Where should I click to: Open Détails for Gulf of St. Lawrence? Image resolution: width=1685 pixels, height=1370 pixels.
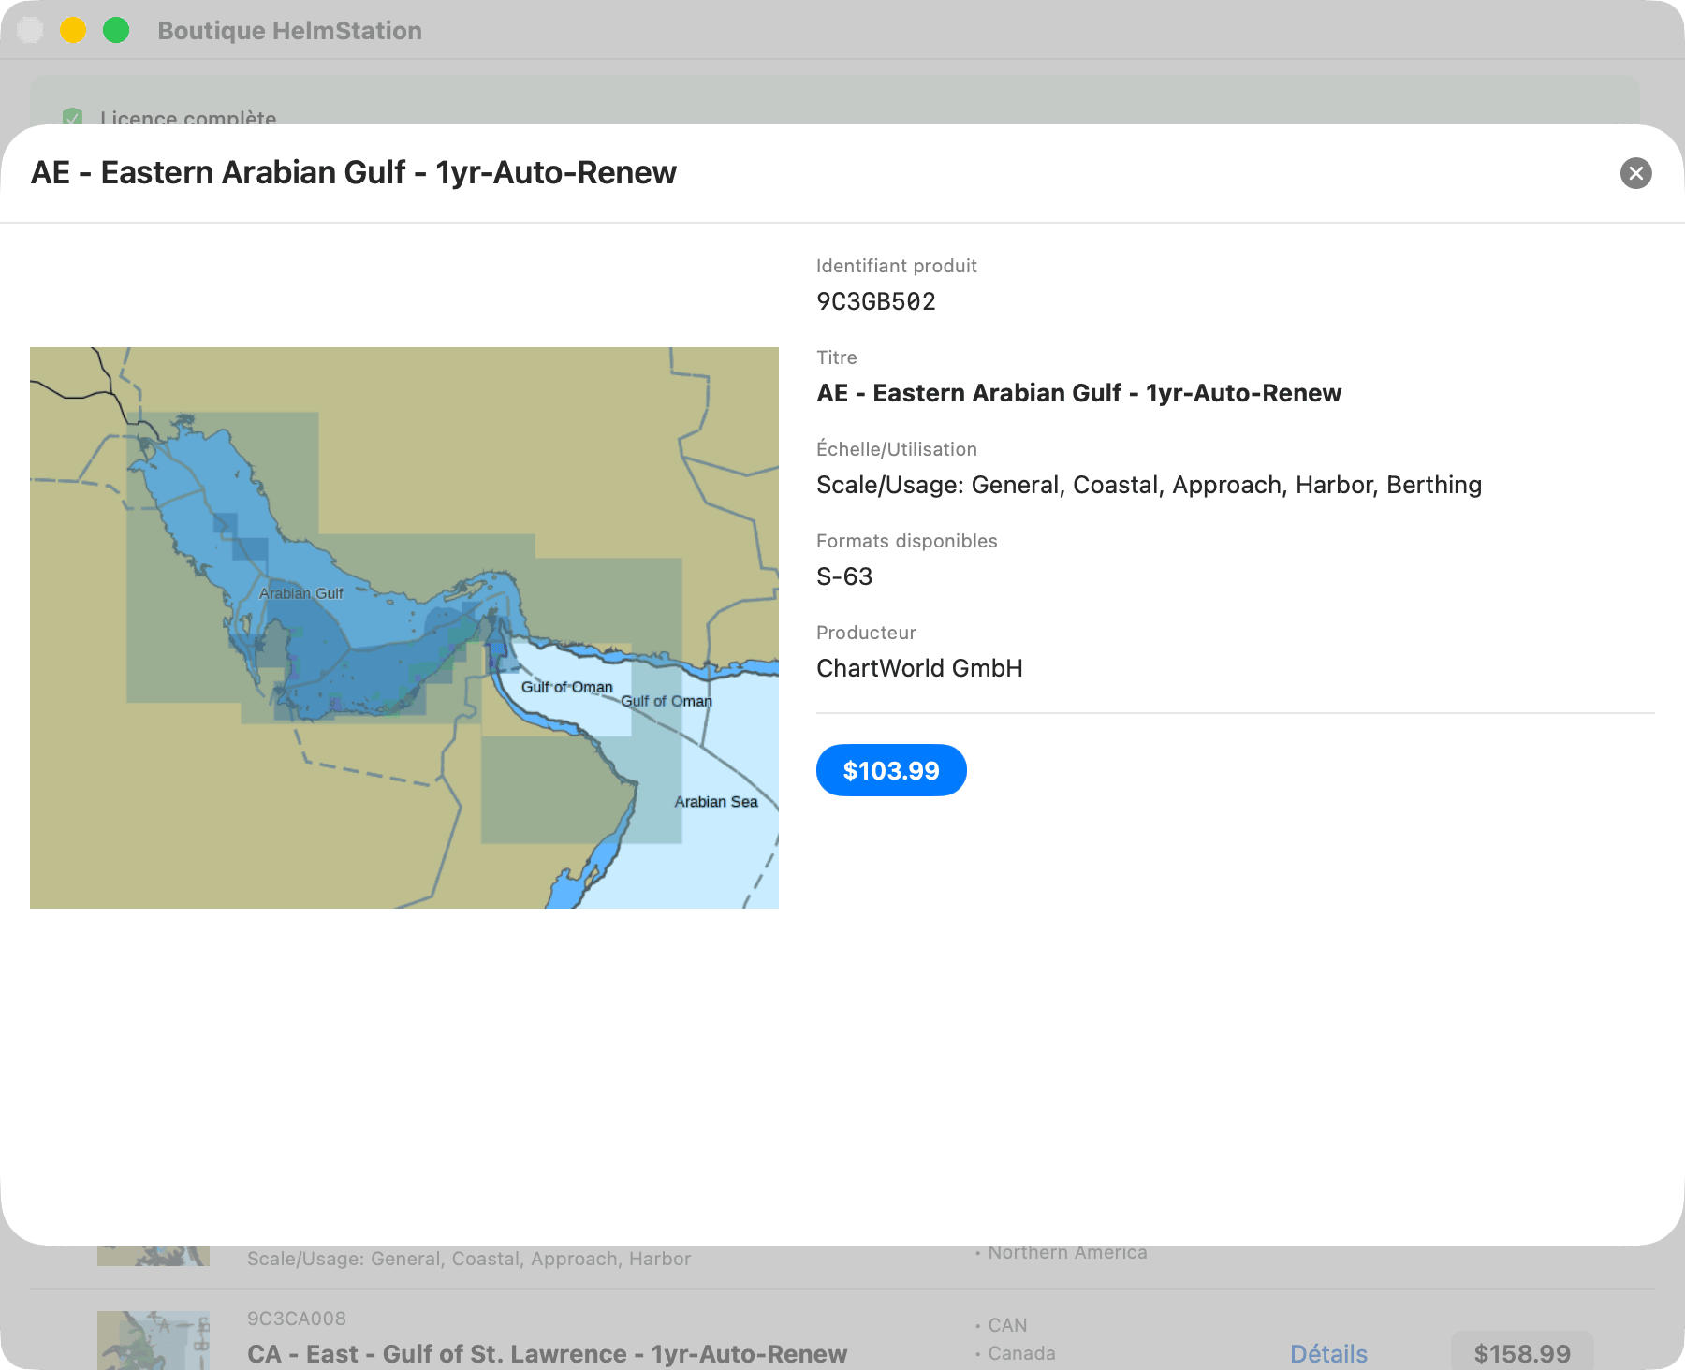click(x=1328, y=1353)
